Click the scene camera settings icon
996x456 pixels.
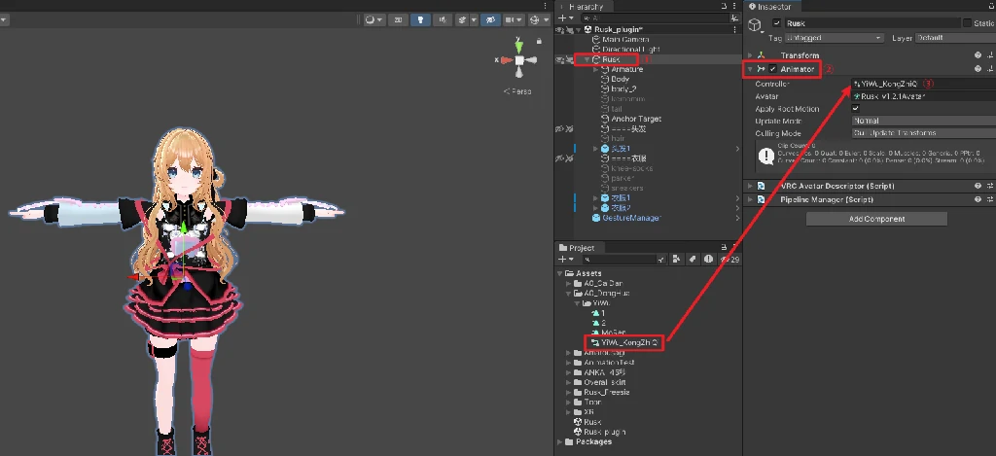514,19
